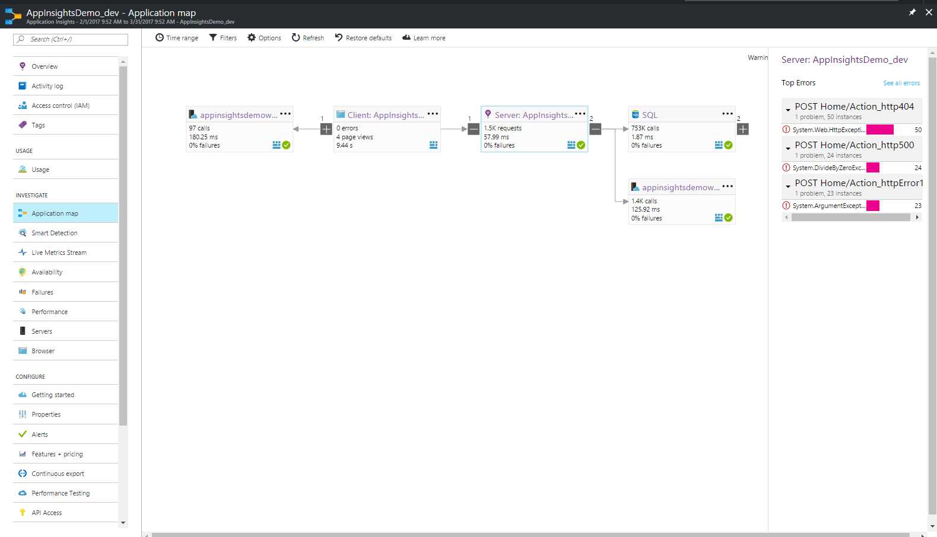Click the Performance Testing cloud icon

pos(23,493)
